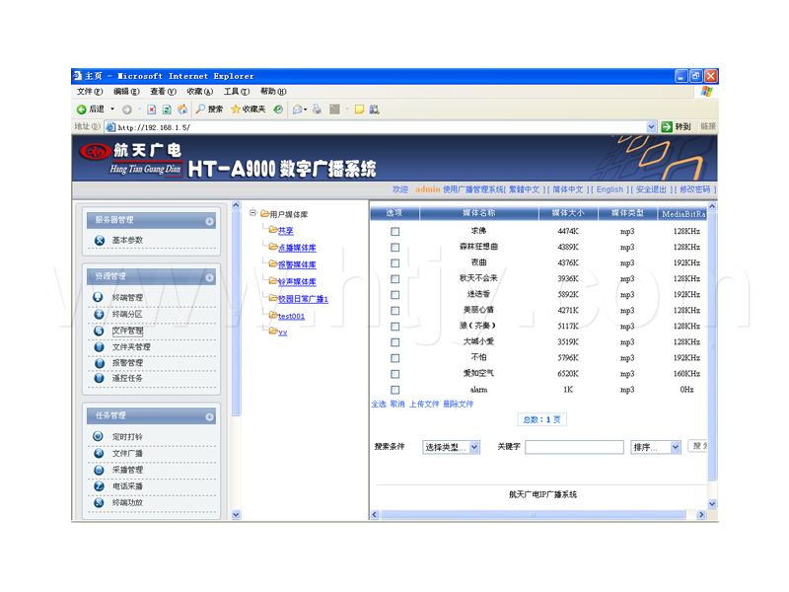The width and height of the screenshot is (789, 592).
Task: Click the 基本参数 wrench icon
Action: pyautogui.click(x=100, y=240)
